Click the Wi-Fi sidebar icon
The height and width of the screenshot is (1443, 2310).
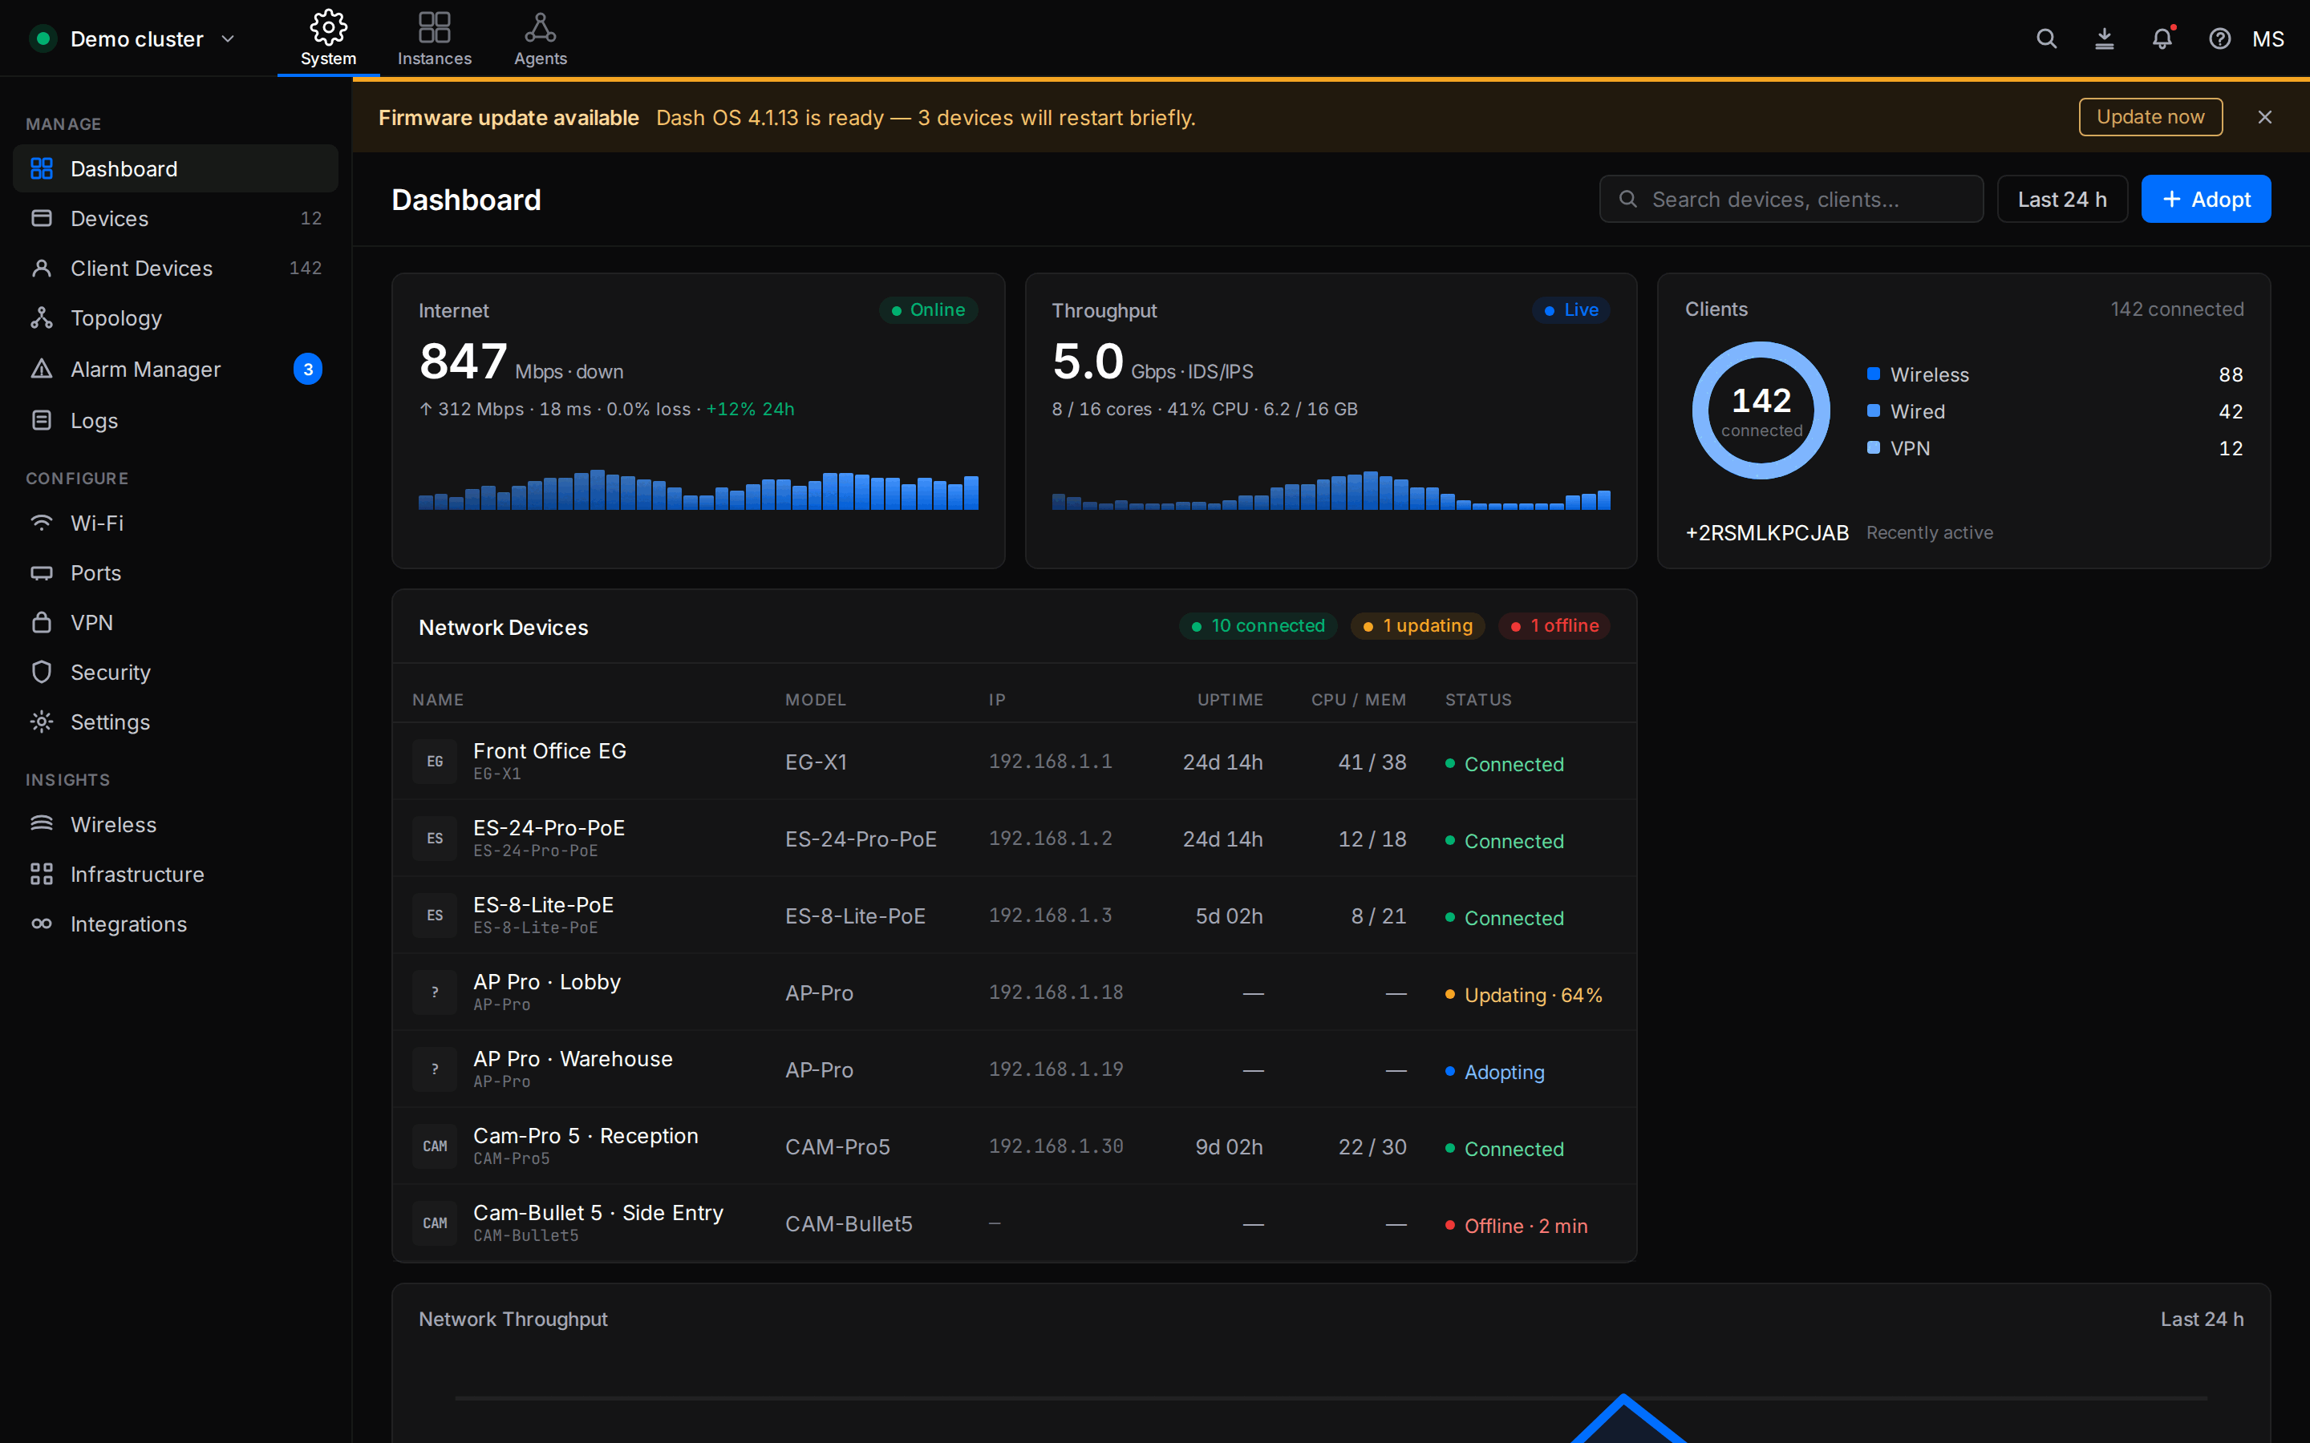(x=41, y=523)
